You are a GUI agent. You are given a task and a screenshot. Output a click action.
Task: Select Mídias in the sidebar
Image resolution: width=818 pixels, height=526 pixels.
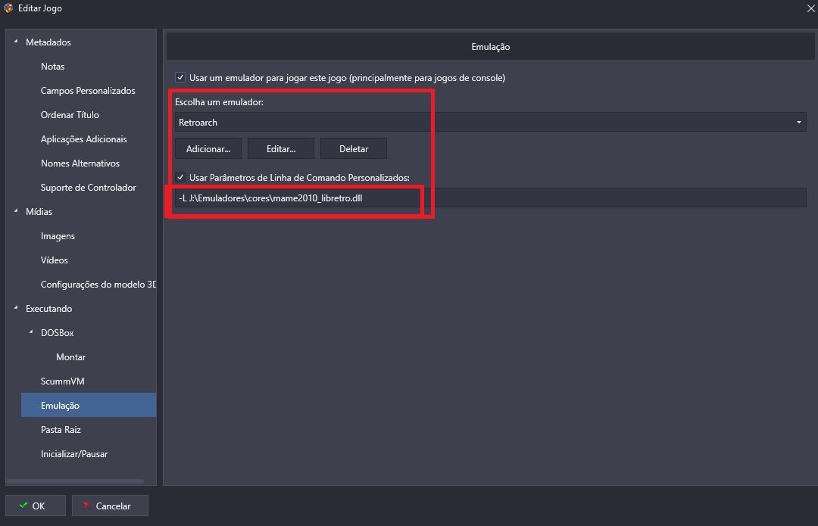(39, 212)
